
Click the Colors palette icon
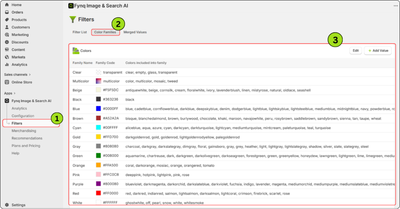tap(76, 51)
